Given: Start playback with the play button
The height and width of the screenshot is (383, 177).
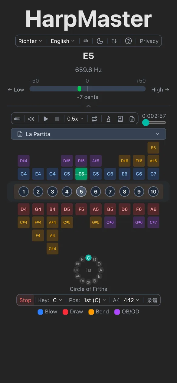Looking at the screenshot, I should pos(46,119).
